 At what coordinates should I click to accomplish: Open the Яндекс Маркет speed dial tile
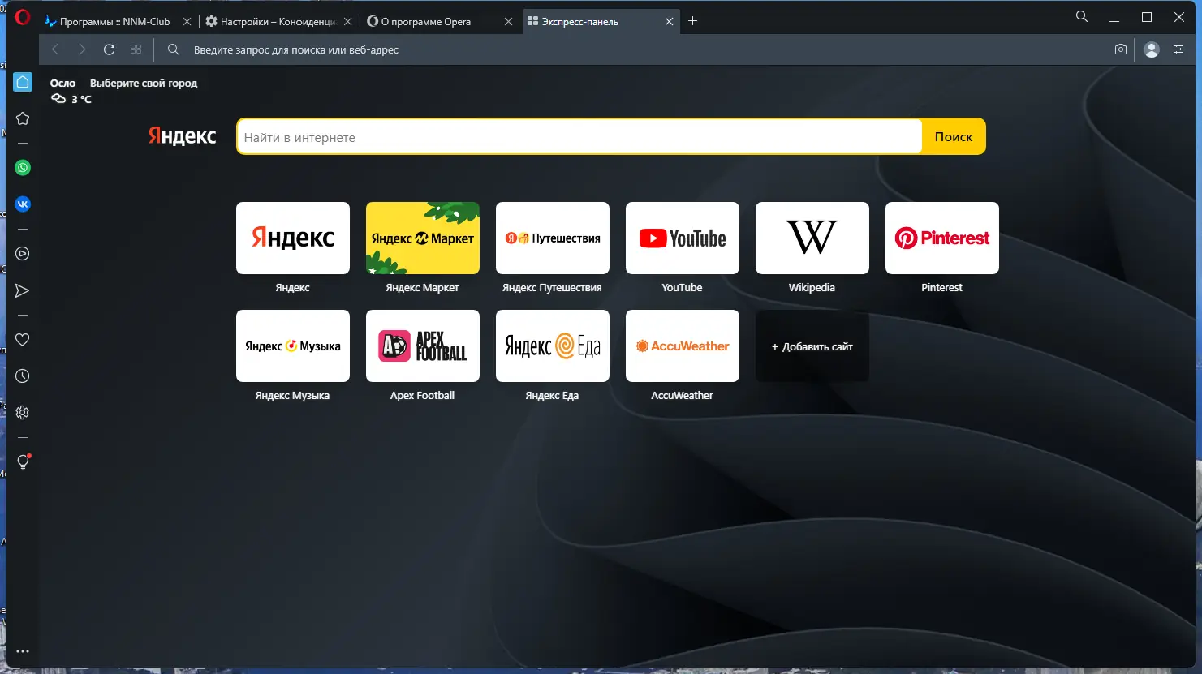pyautogui.click(x=423, y=238)
